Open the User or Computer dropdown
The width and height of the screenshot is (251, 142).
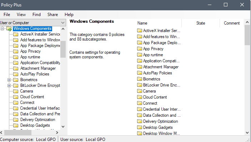33,23
